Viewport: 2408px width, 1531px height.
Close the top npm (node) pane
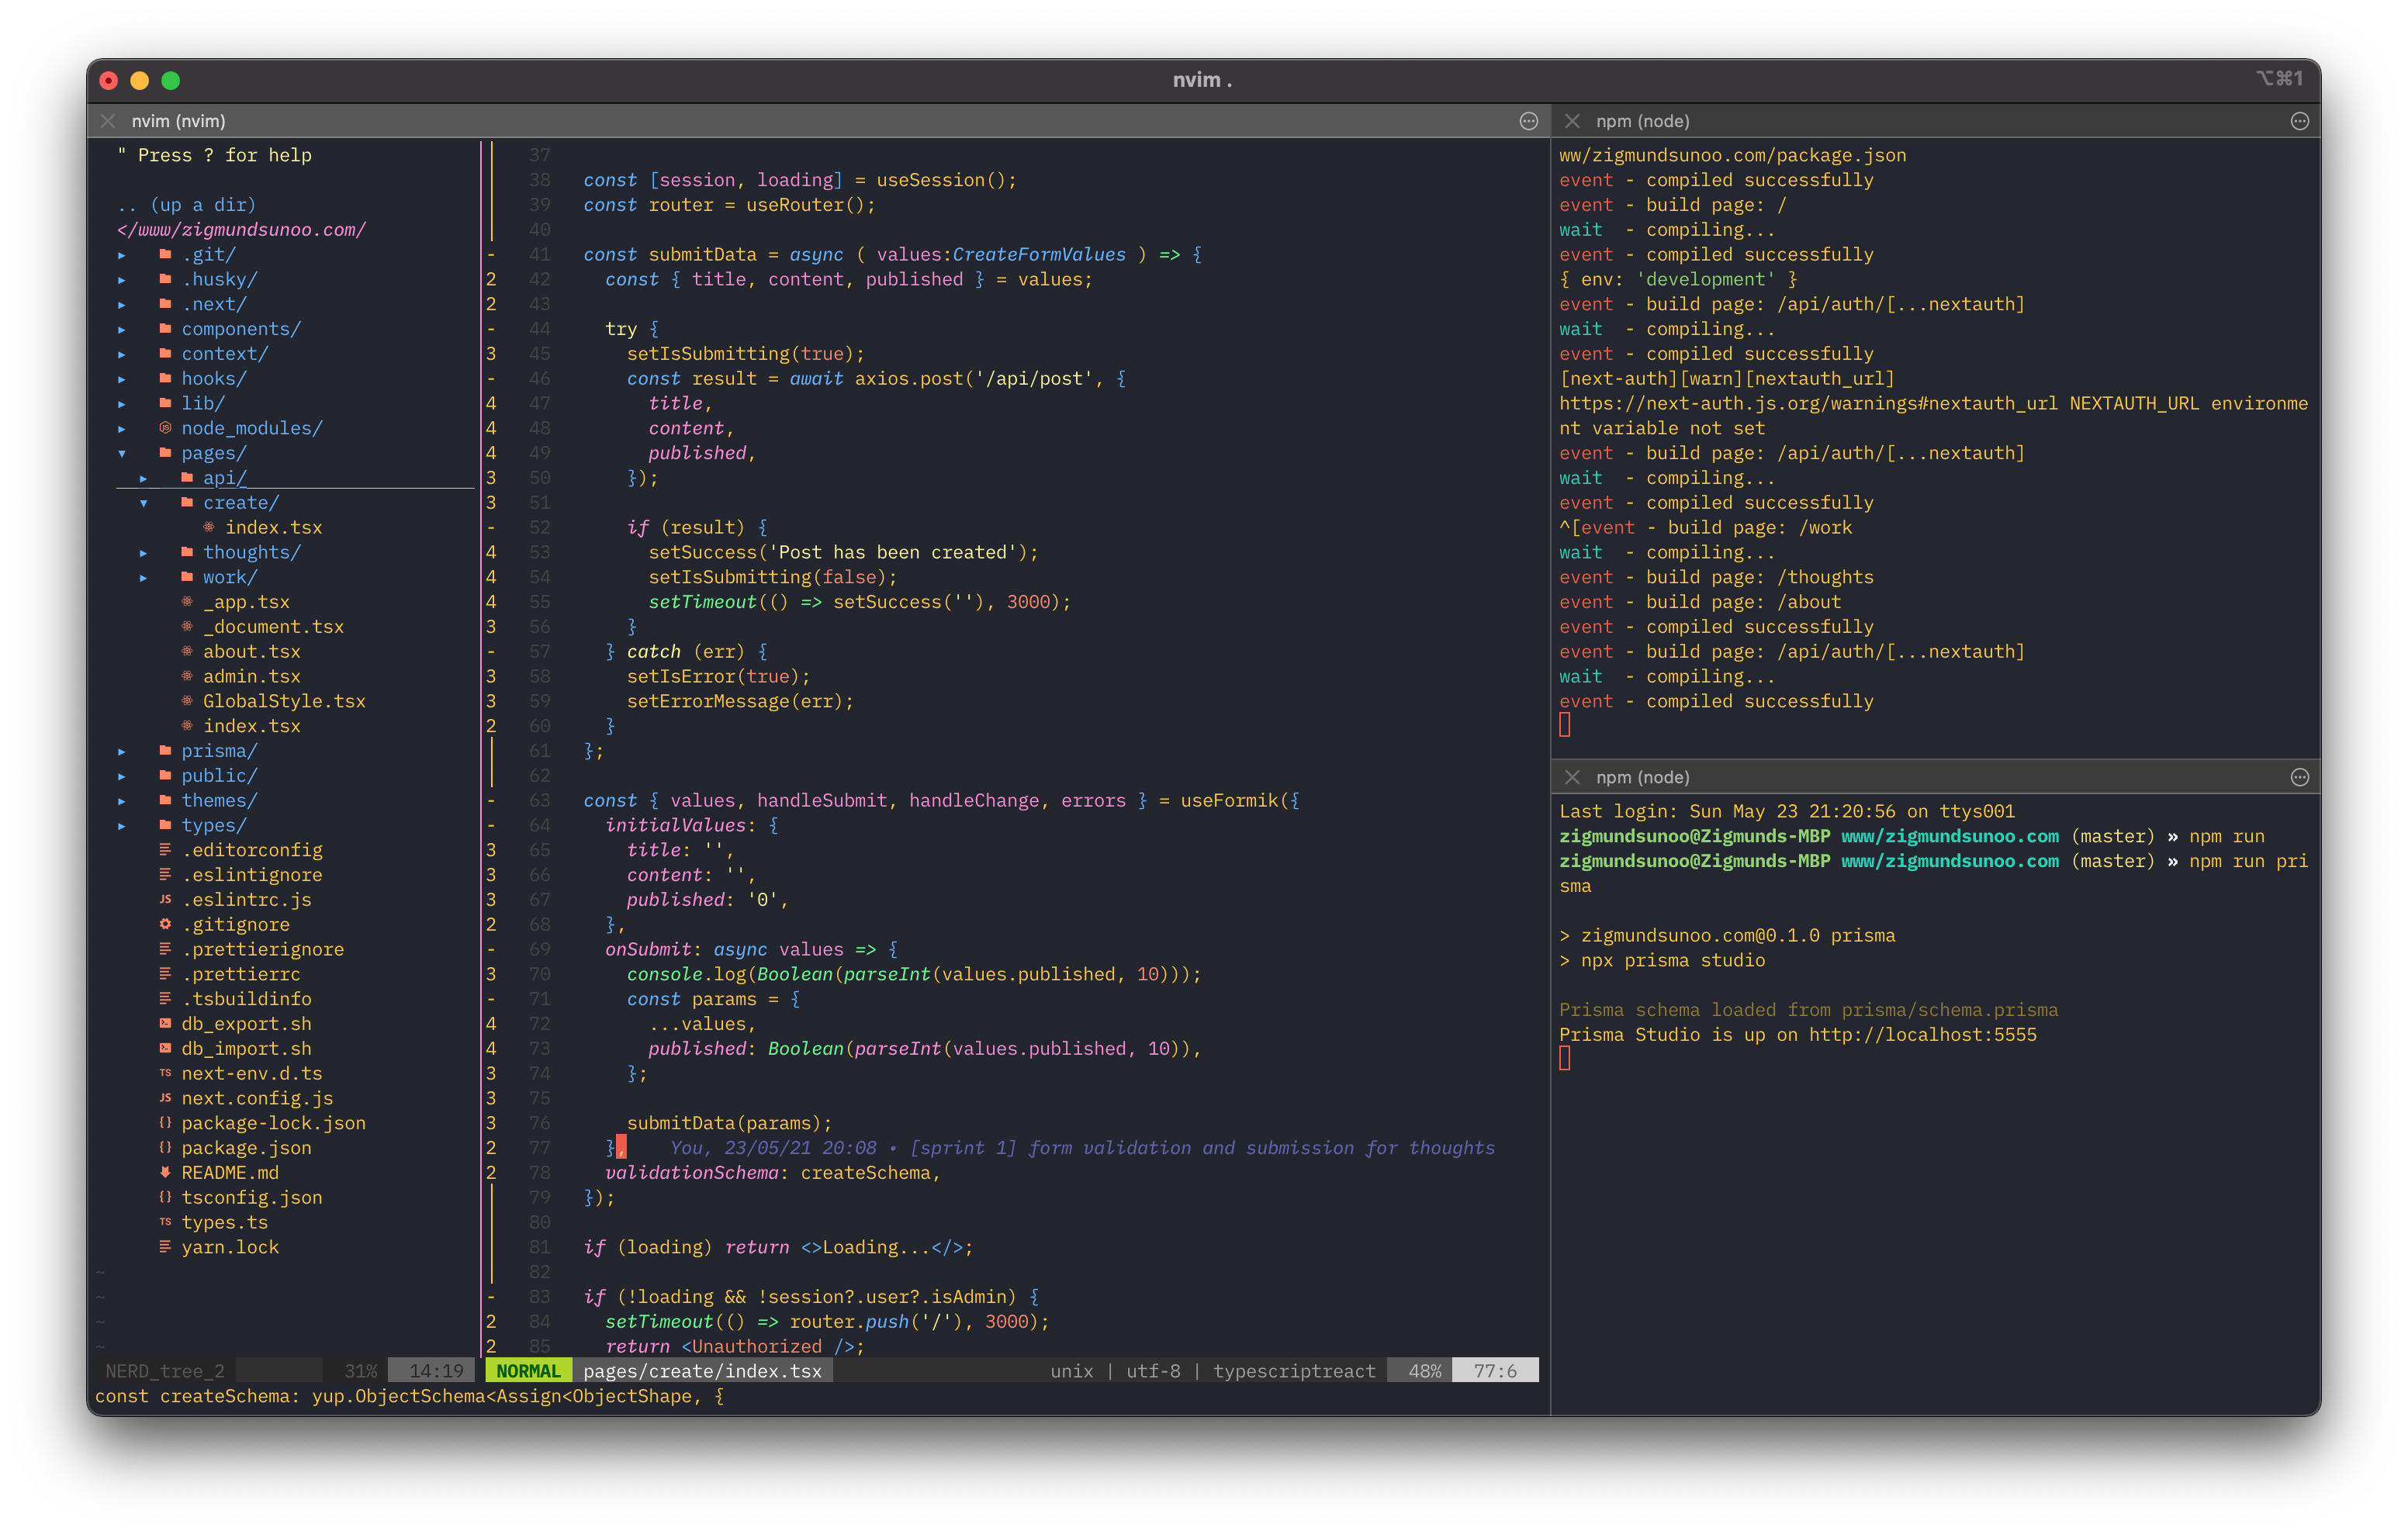pos(1572,121)
